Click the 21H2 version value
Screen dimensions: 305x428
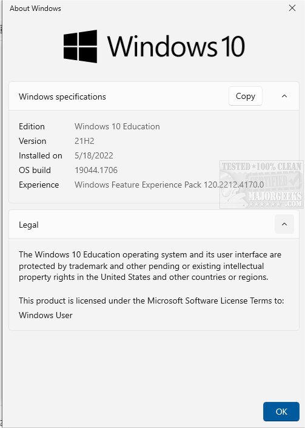tap(84, 141)
